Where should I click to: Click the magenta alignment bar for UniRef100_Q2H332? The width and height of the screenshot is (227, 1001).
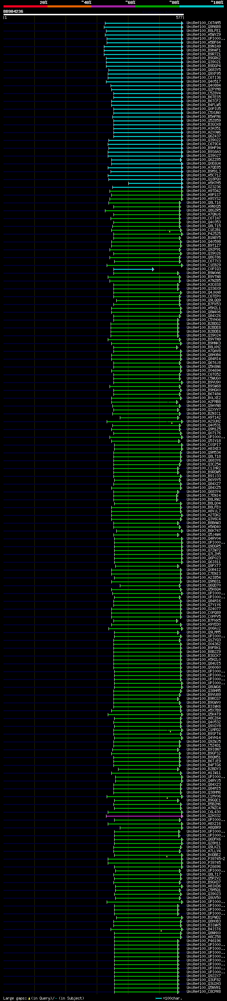coord(144,816)
